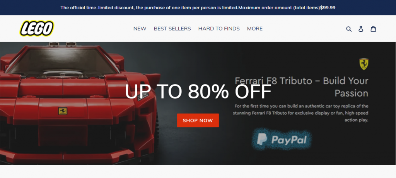Open the account profile icon
Screen dimensions: 396x178
click(361, 29)
